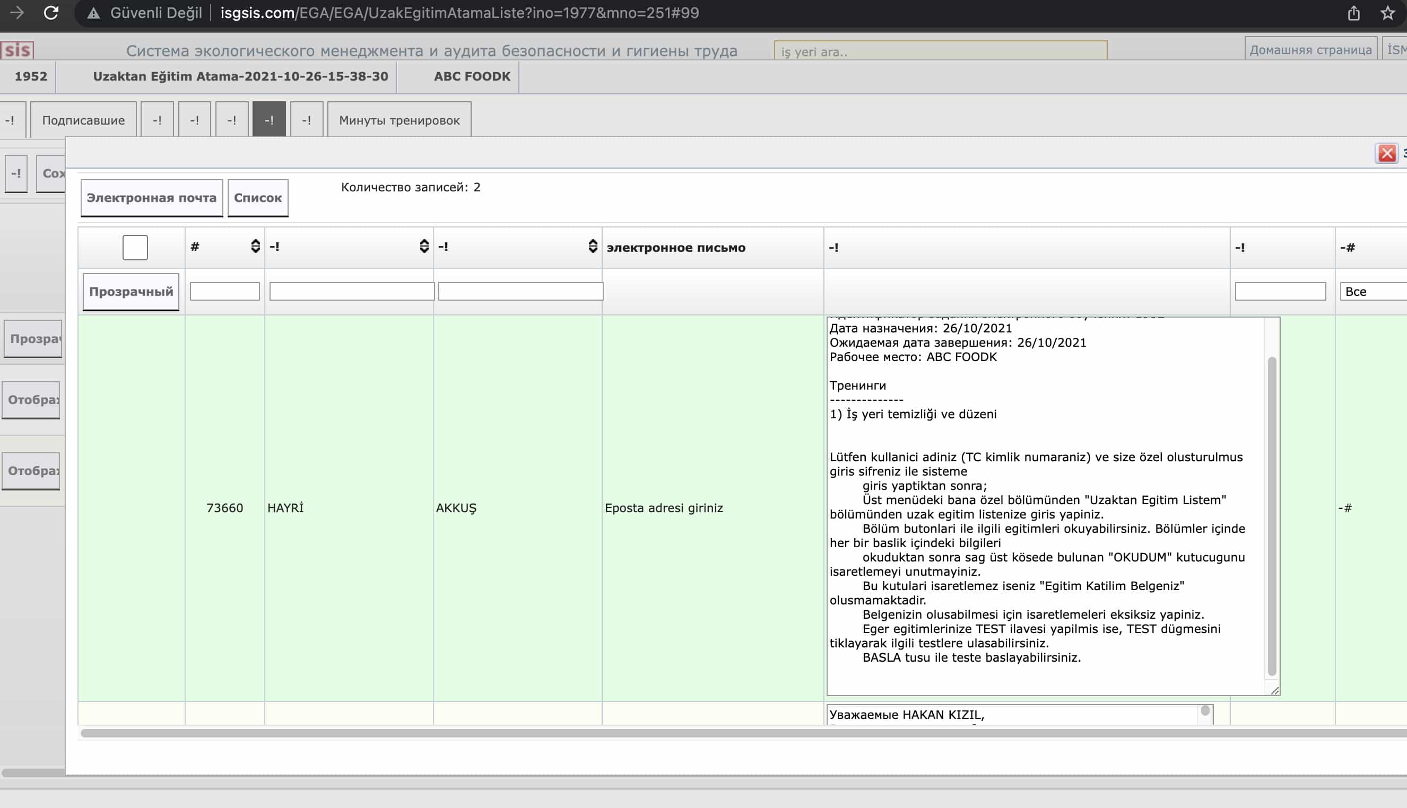Sort the surname column arrows
Screen dimensions: 1407x808
click(593, 247)
